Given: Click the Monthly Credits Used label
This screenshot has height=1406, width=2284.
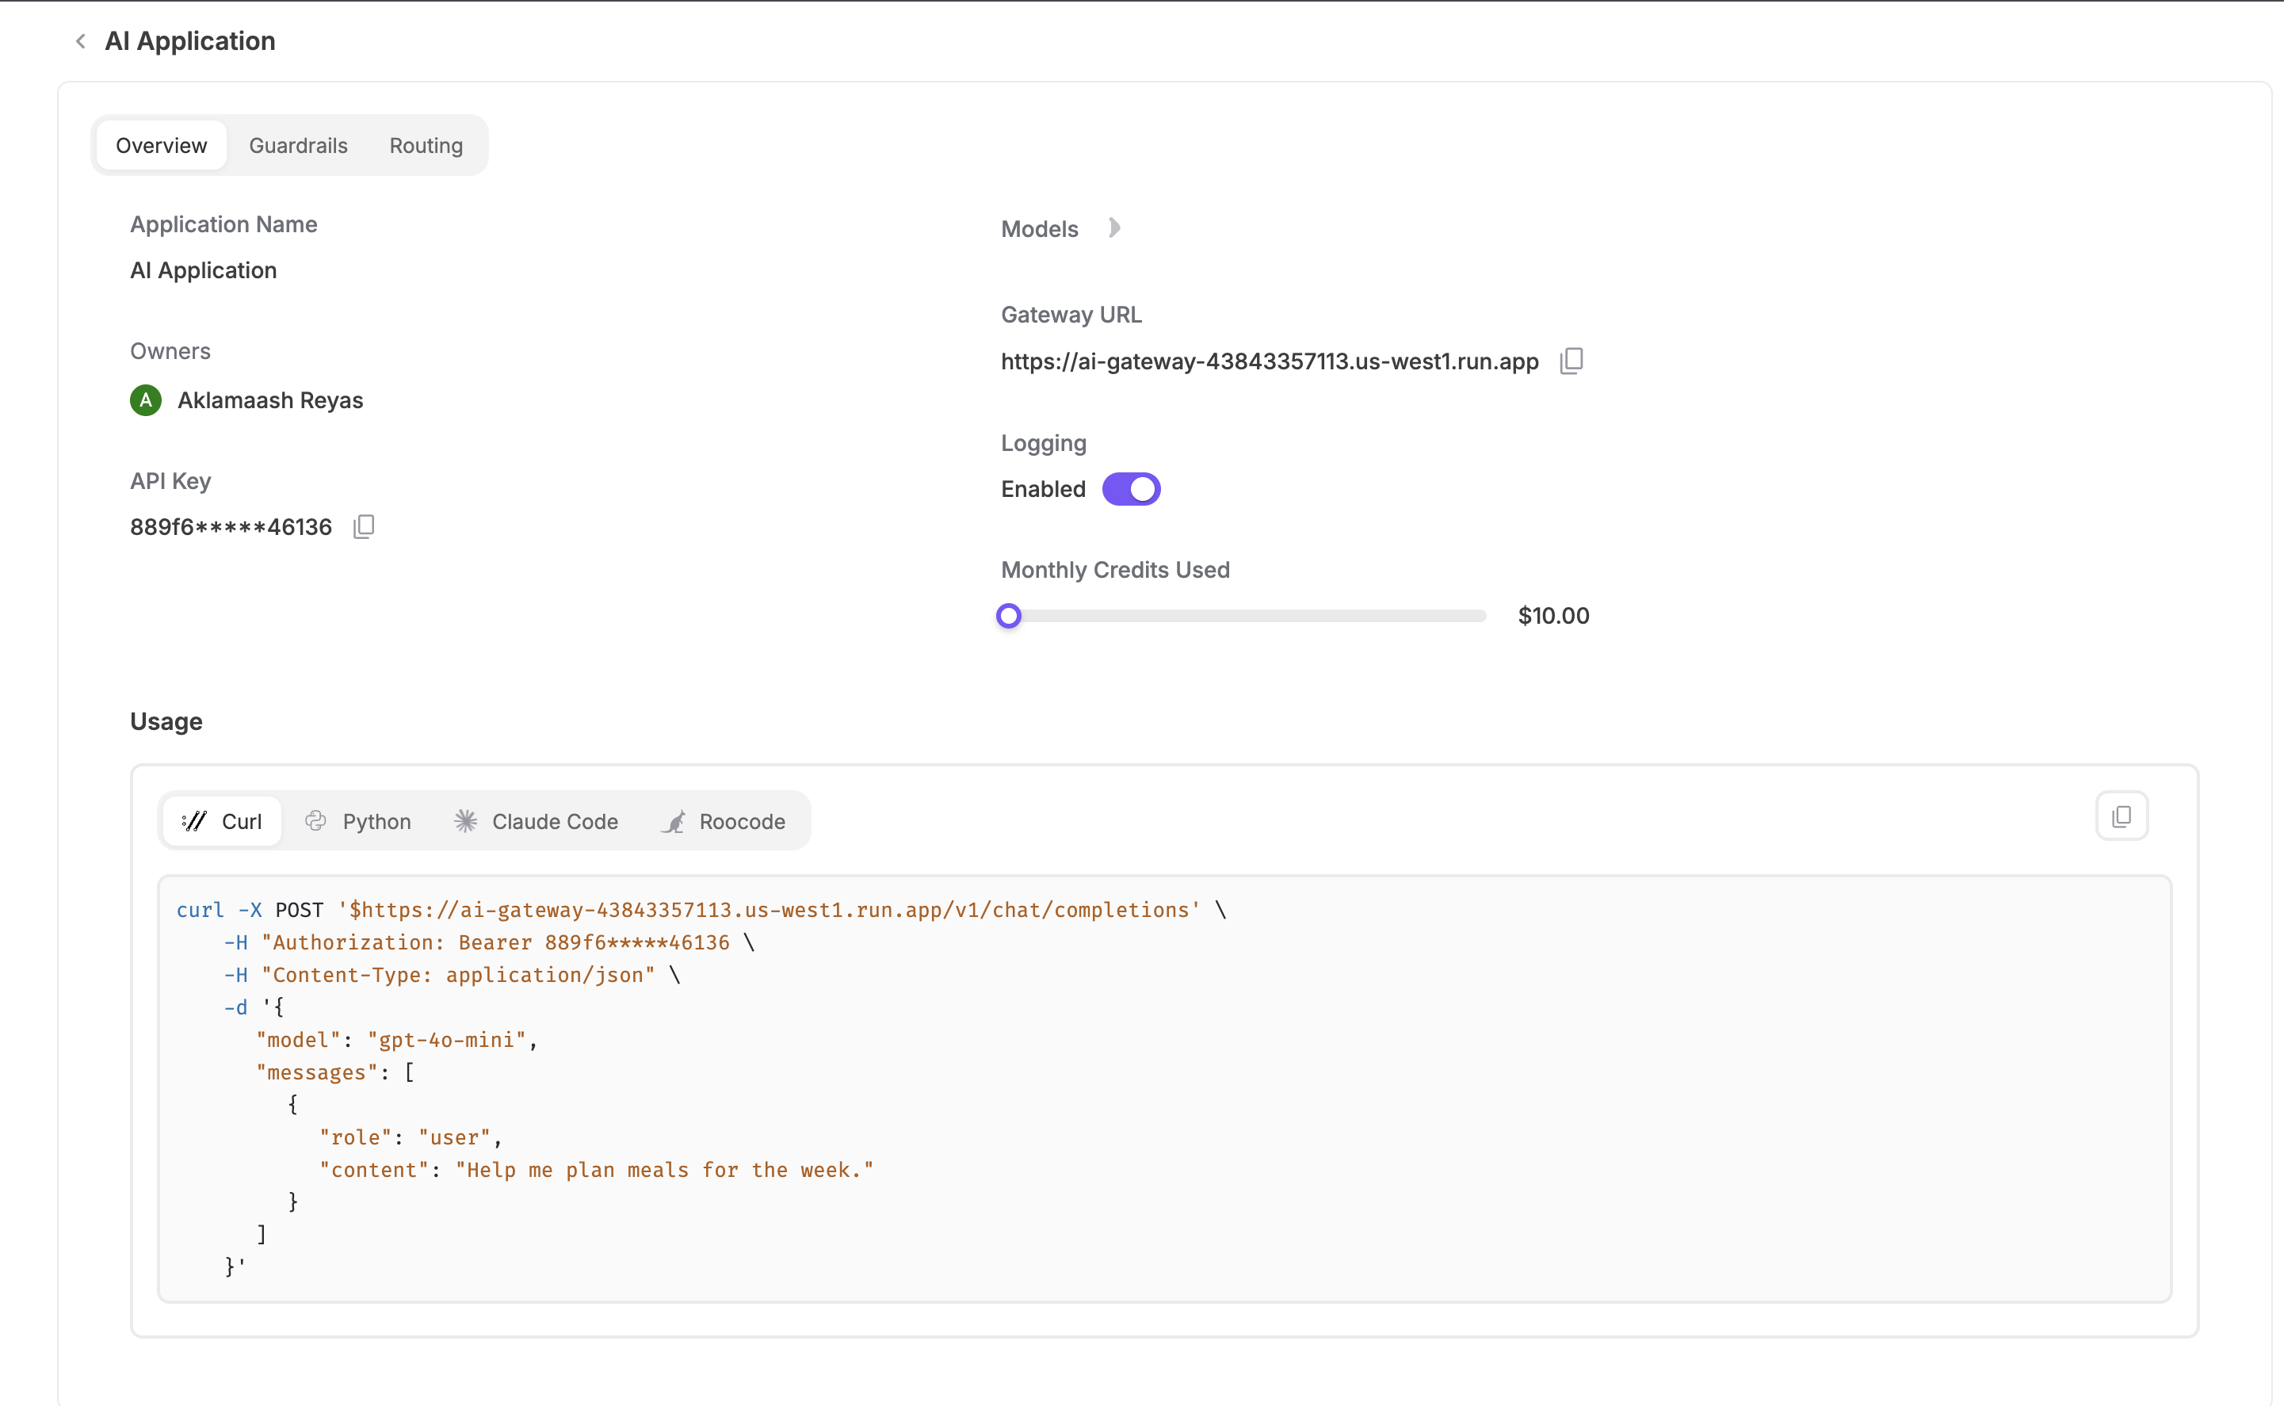Looking at the screenshot, I should click(x=1116, y=570).
